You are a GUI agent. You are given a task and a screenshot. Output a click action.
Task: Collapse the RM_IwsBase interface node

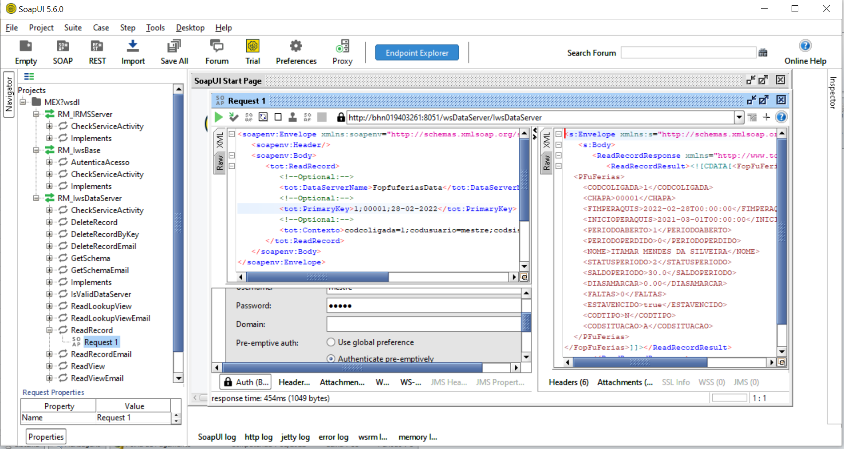pos(36,150)
